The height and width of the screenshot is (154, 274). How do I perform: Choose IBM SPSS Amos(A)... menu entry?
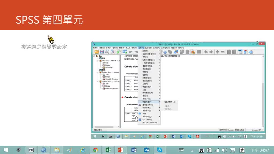click(x=149, y=122)
